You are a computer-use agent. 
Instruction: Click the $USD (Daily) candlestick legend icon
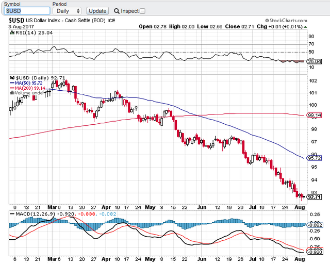click(x=12, y=78)
